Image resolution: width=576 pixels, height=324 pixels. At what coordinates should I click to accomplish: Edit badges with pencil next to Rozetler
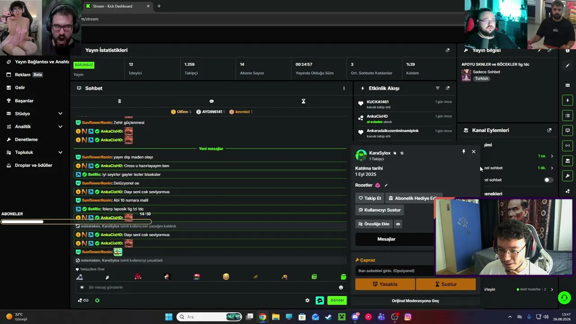tap(386, 185)
